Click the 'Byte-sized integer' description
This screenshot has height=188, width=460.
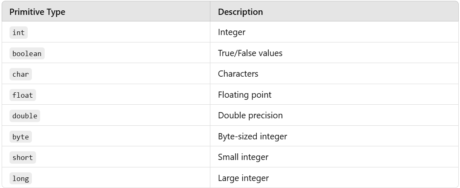[x=253, y=136]
